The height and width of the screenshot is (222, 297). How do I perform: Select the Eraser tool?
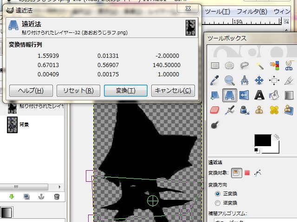pos(215,110)
